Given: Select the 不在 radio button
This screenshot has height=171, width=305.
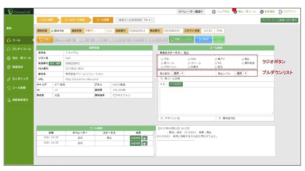Looking at the screenshot, I should coord(162,59).
